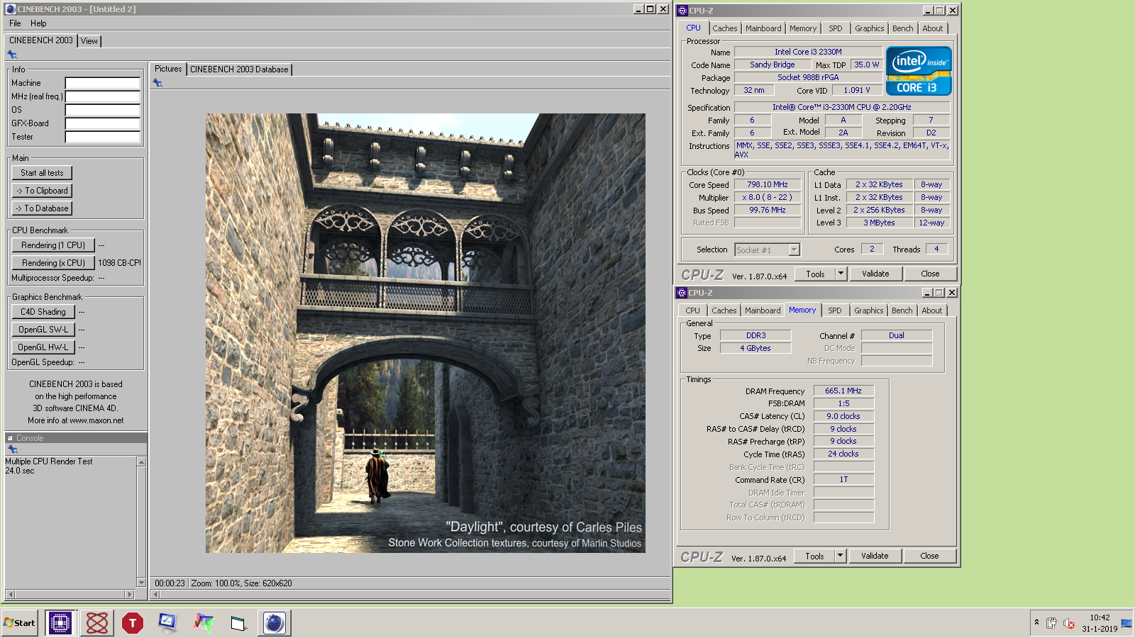
Task: Click the pin icon in the Pictures panel
Action: coord(157,83)
